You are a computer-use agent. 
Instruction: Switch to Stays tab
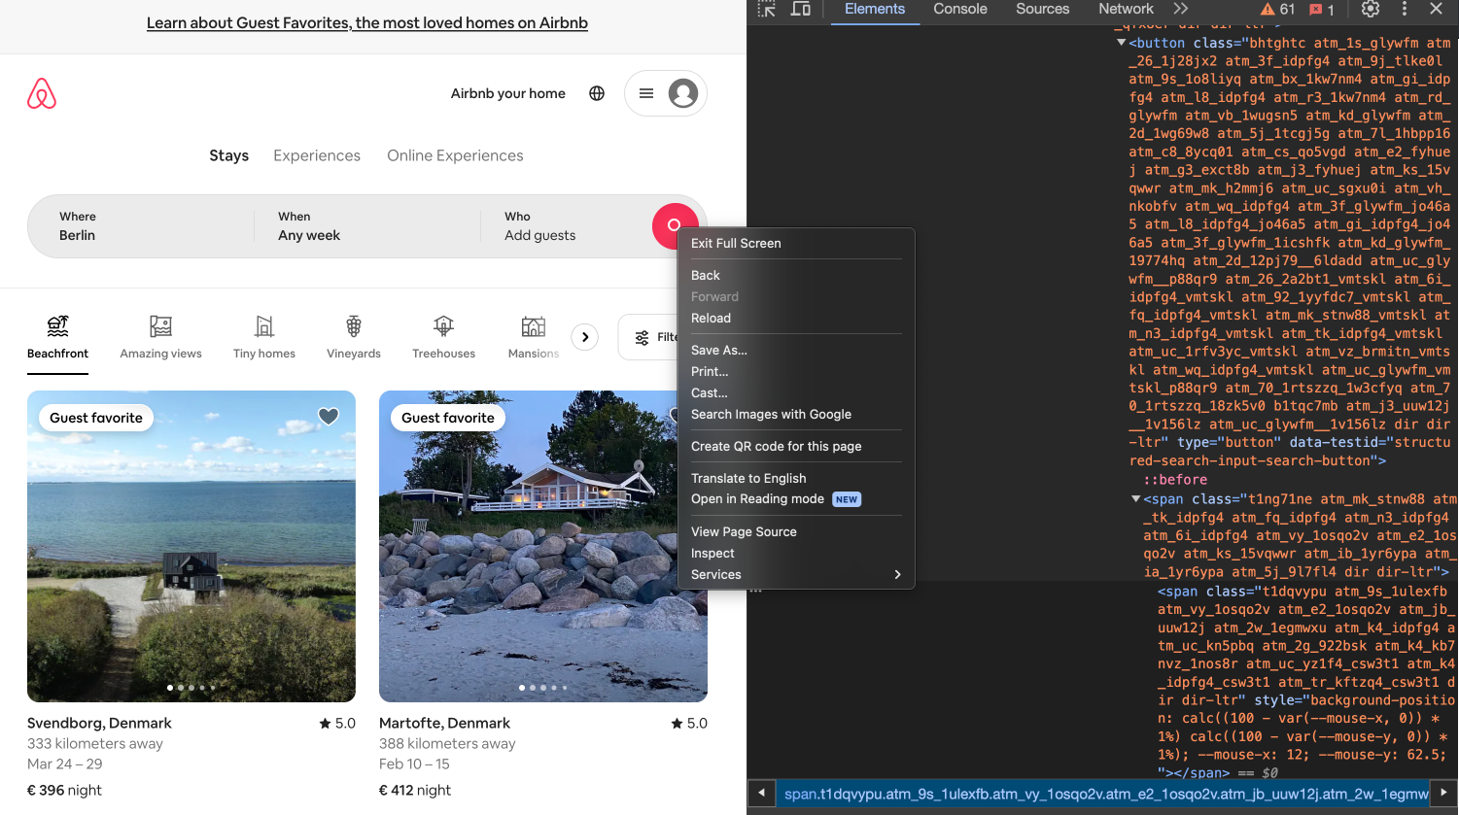pyautogui.click(x=229, y=155)
